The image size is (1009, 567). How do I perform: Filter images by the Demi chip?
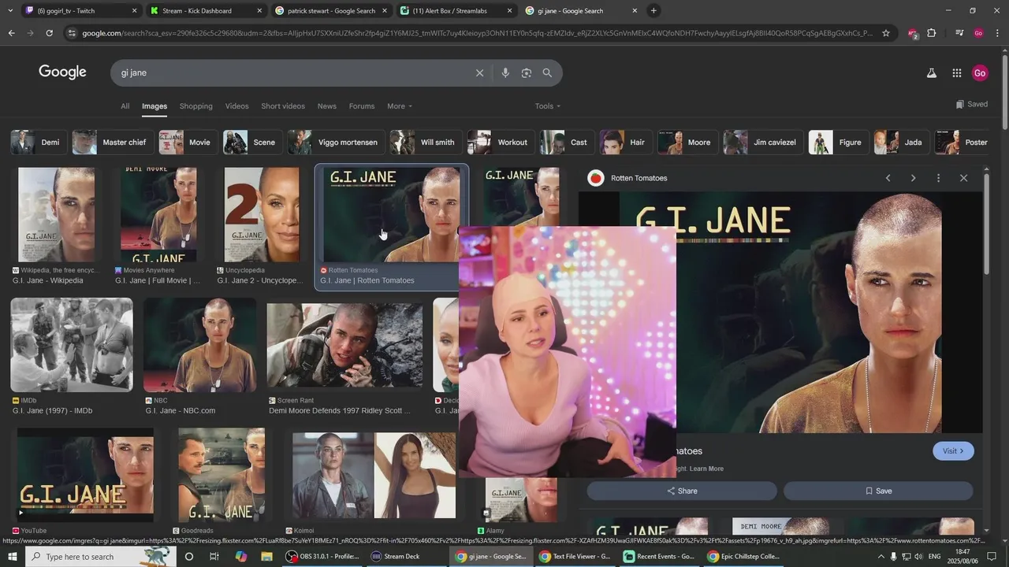coord(37,143)
